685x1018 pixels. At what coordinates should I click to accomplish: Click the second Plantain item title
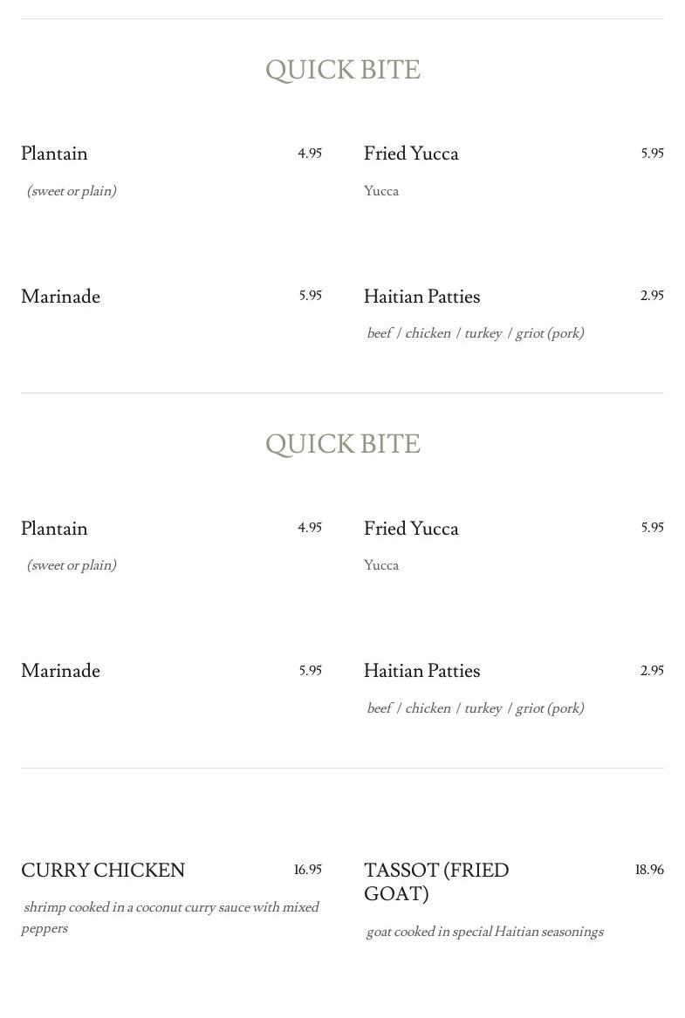(x=55, y=528)
